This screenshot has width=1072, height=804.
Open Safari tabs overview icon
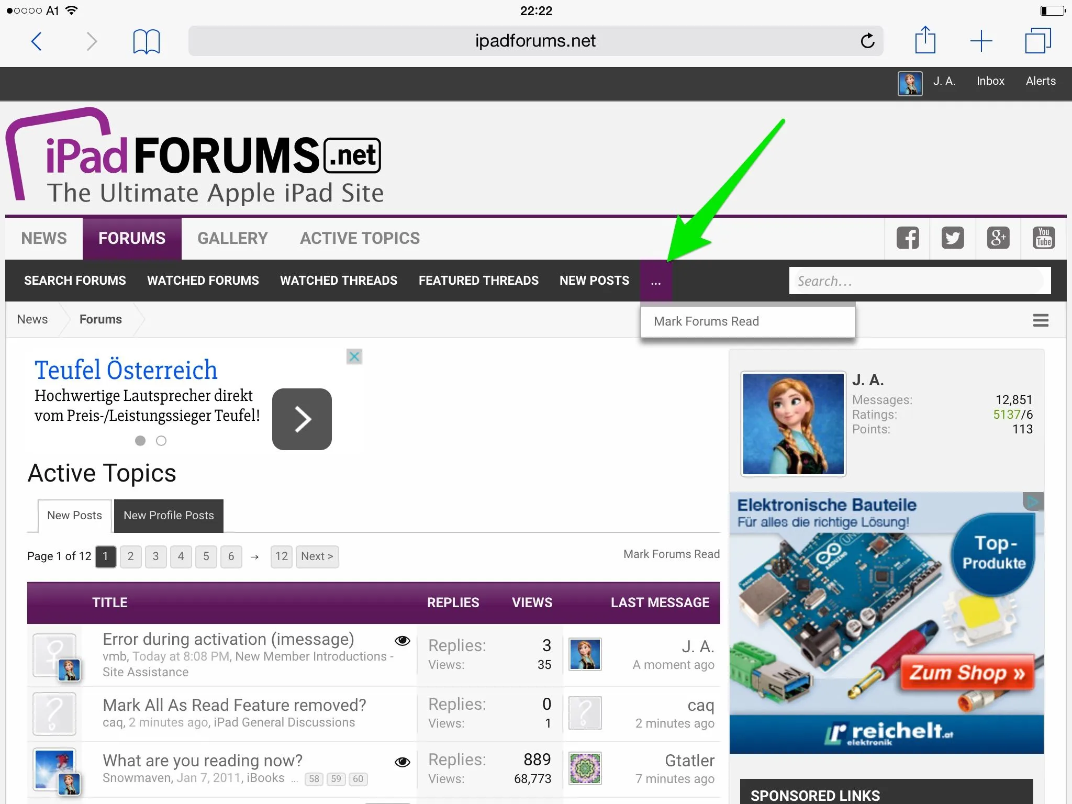1038,40
